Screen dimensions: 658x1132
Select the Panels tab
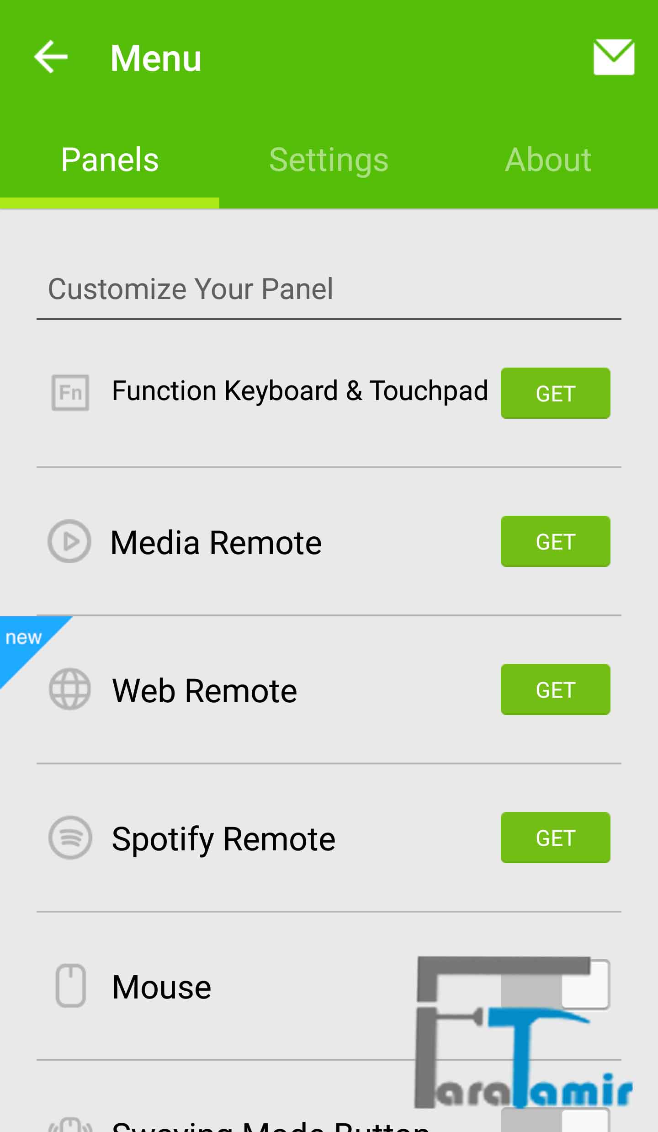[110, 160]
